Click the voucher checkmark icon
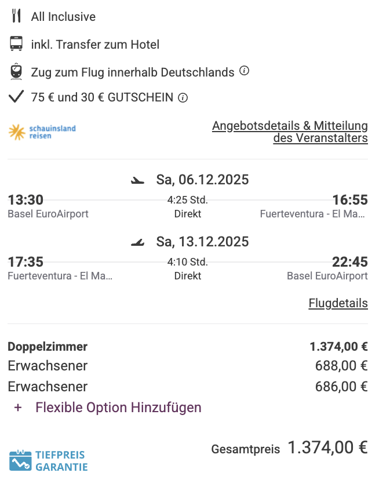Viewport: 379px width, 480px height. click(x=16, y=97)
